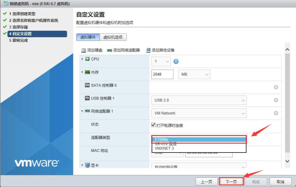Remove the SATA controller 0 device
This screenshot has height=187, width=296.
tap(276, 87)
